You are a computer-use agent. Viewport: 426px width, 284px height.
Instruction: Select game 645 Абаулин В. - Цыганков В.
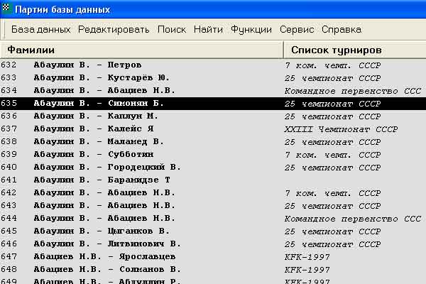click(x=213, y=231)
